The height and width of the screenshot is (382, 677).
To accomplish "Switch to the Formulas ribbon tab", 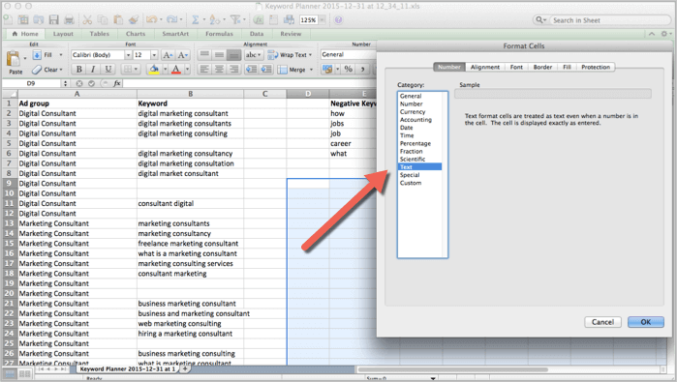I will pos(219,34).
